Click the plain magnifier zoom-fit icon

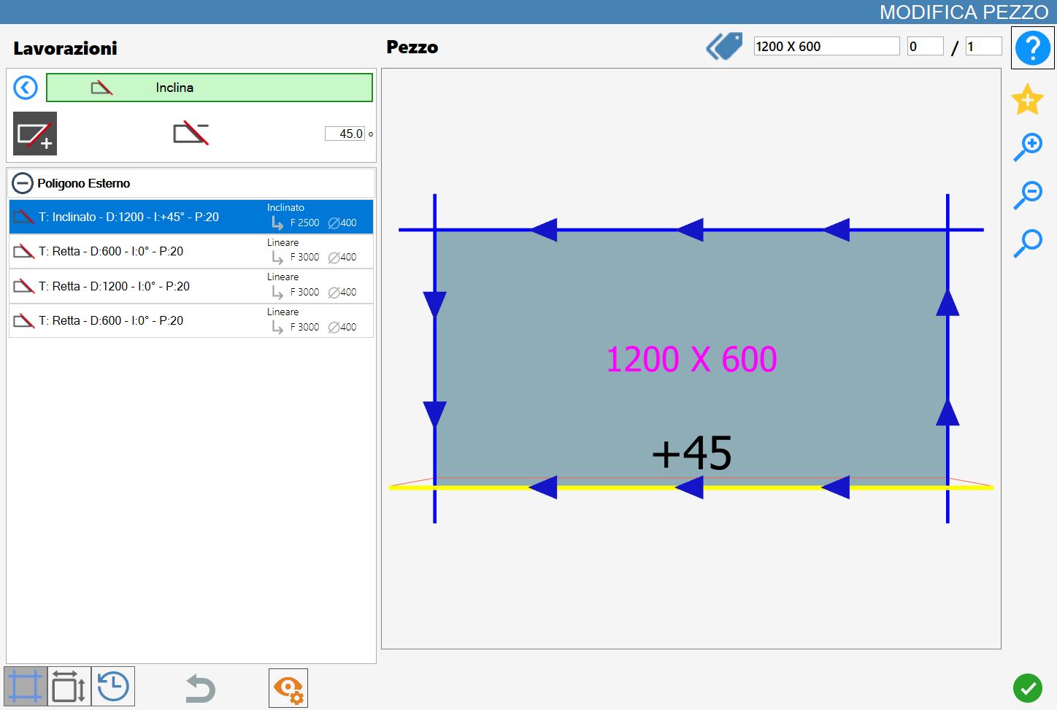[1028, 243]
